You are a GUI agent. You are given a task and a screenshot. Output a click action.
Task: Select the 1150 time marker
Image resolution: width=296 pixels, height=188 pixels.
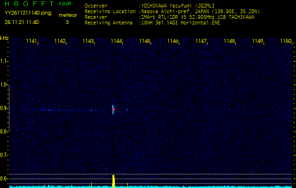pos(285,41)
